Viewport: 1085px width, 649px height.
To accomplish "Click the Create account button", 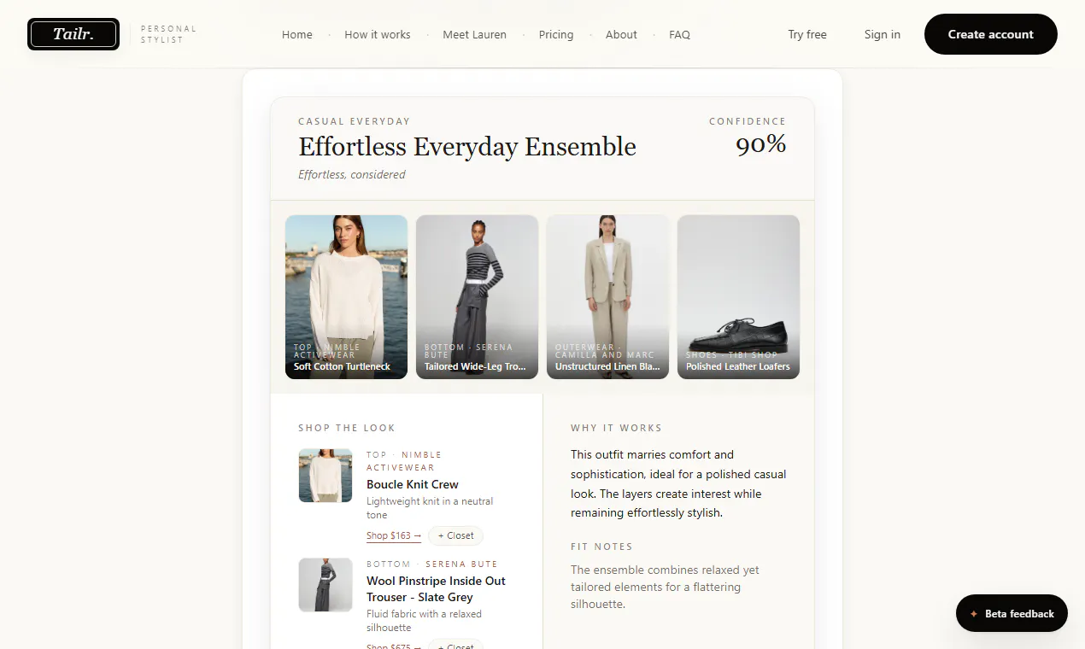I will (x=991, y=34).
